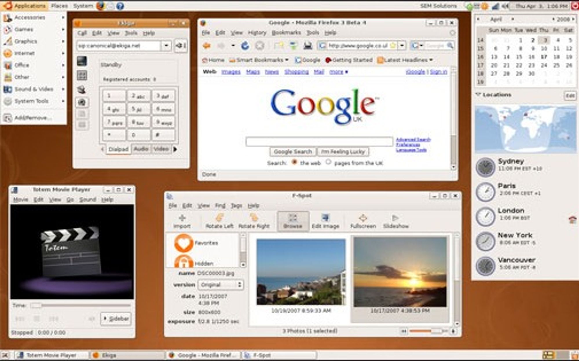Click F-Spot Import toolbar icon
The height and width of the screenshot is (361, 579).
point(182,222)
